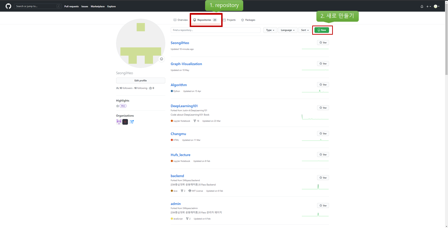Click the Find a repository field
448x228 pixels.
216,30
